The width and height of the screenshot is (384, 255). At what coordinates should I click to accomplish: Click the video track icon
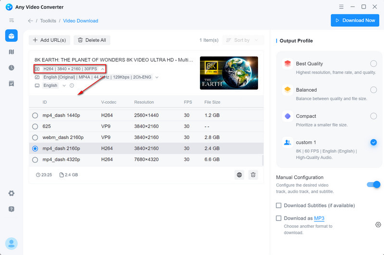(x=37, y=69)
